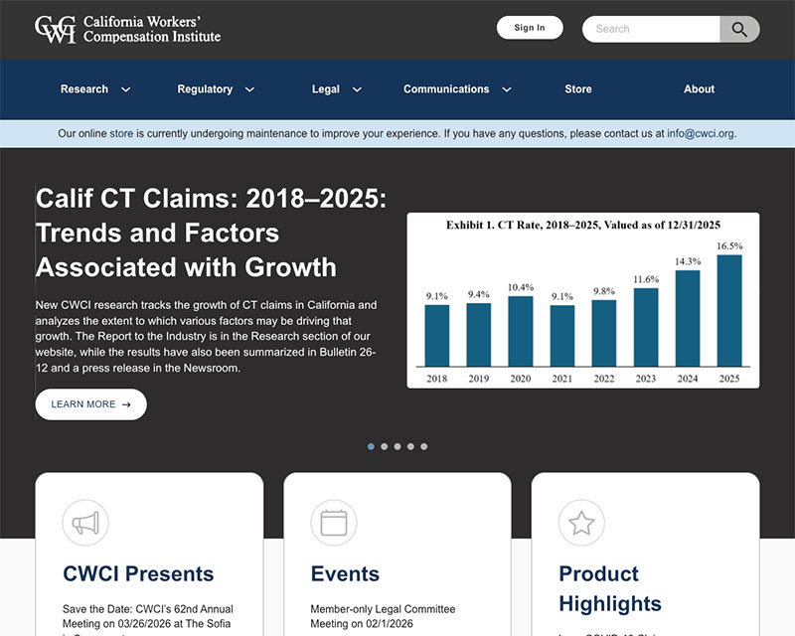This screenshot has height=636, width=795.
Task: Click the star icon on Product Highlights card
Action: (x=581, y=523)
